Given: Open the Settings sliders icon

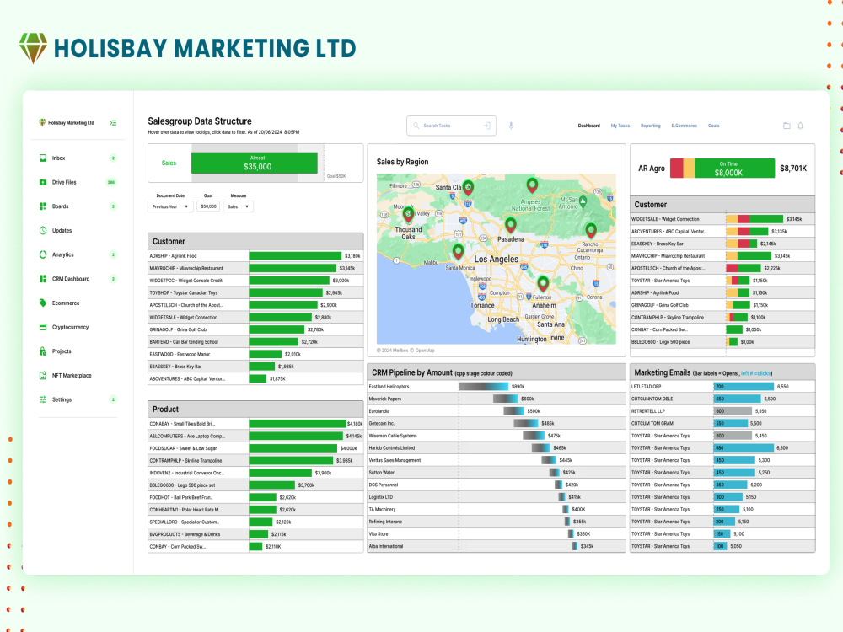Looking at the screenshot, I should click(x=43, y=399).
